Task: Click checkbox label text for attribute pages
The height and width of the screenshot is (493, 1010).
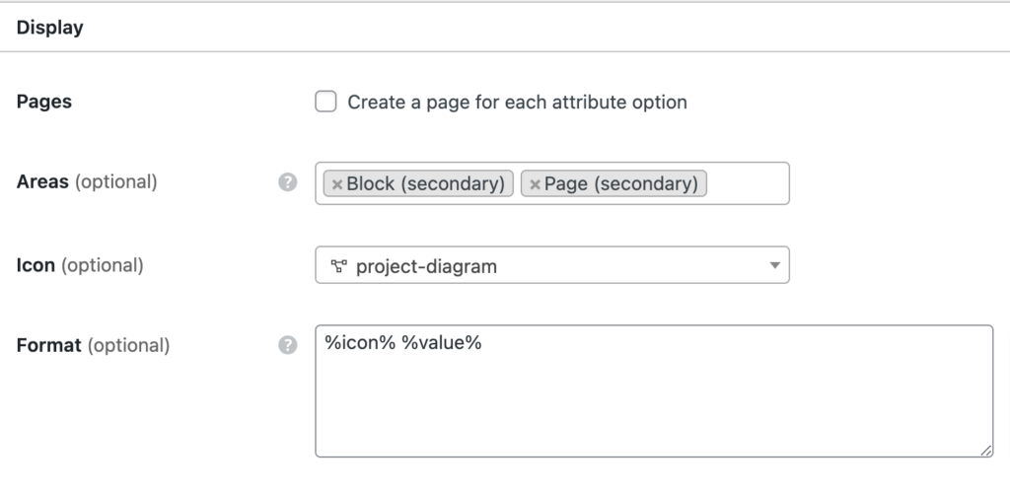Action: click(x=517, y=102)
